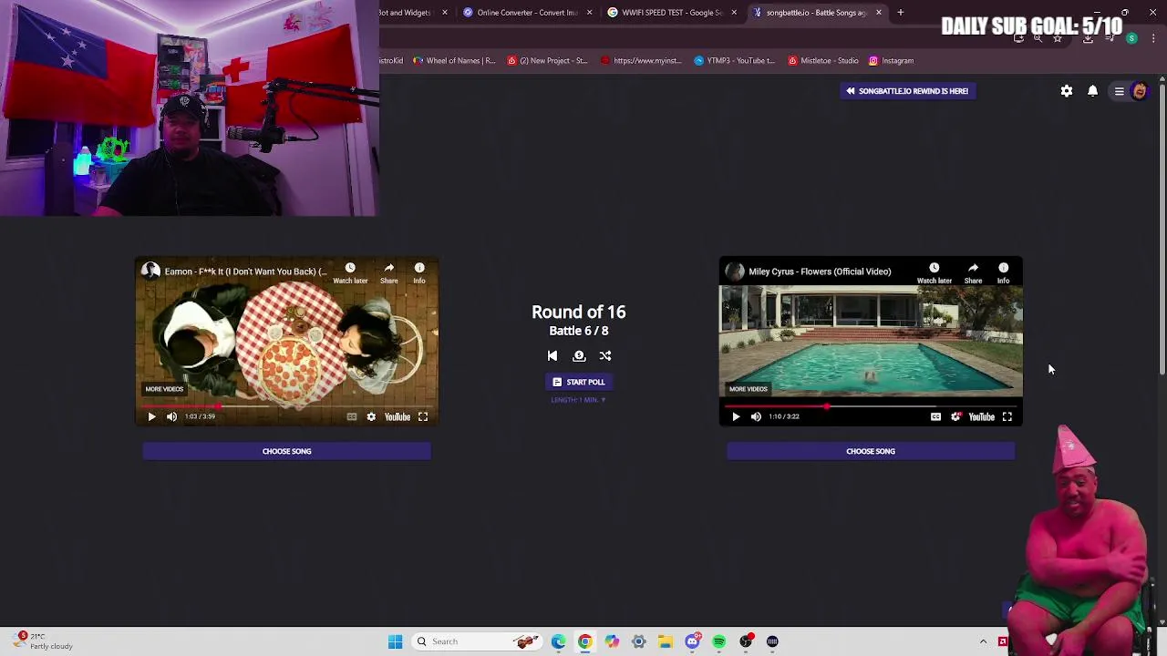Open a new browser tab
Screen dimensions: 1167x656
point(900,13)
